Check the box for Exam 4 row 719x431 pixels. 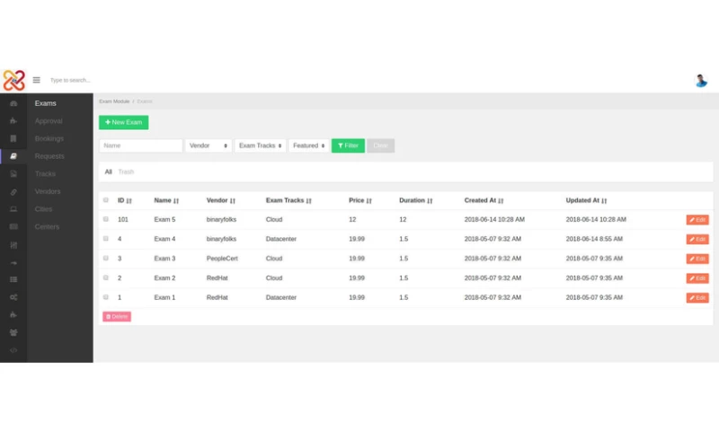(x=106, y=239)
